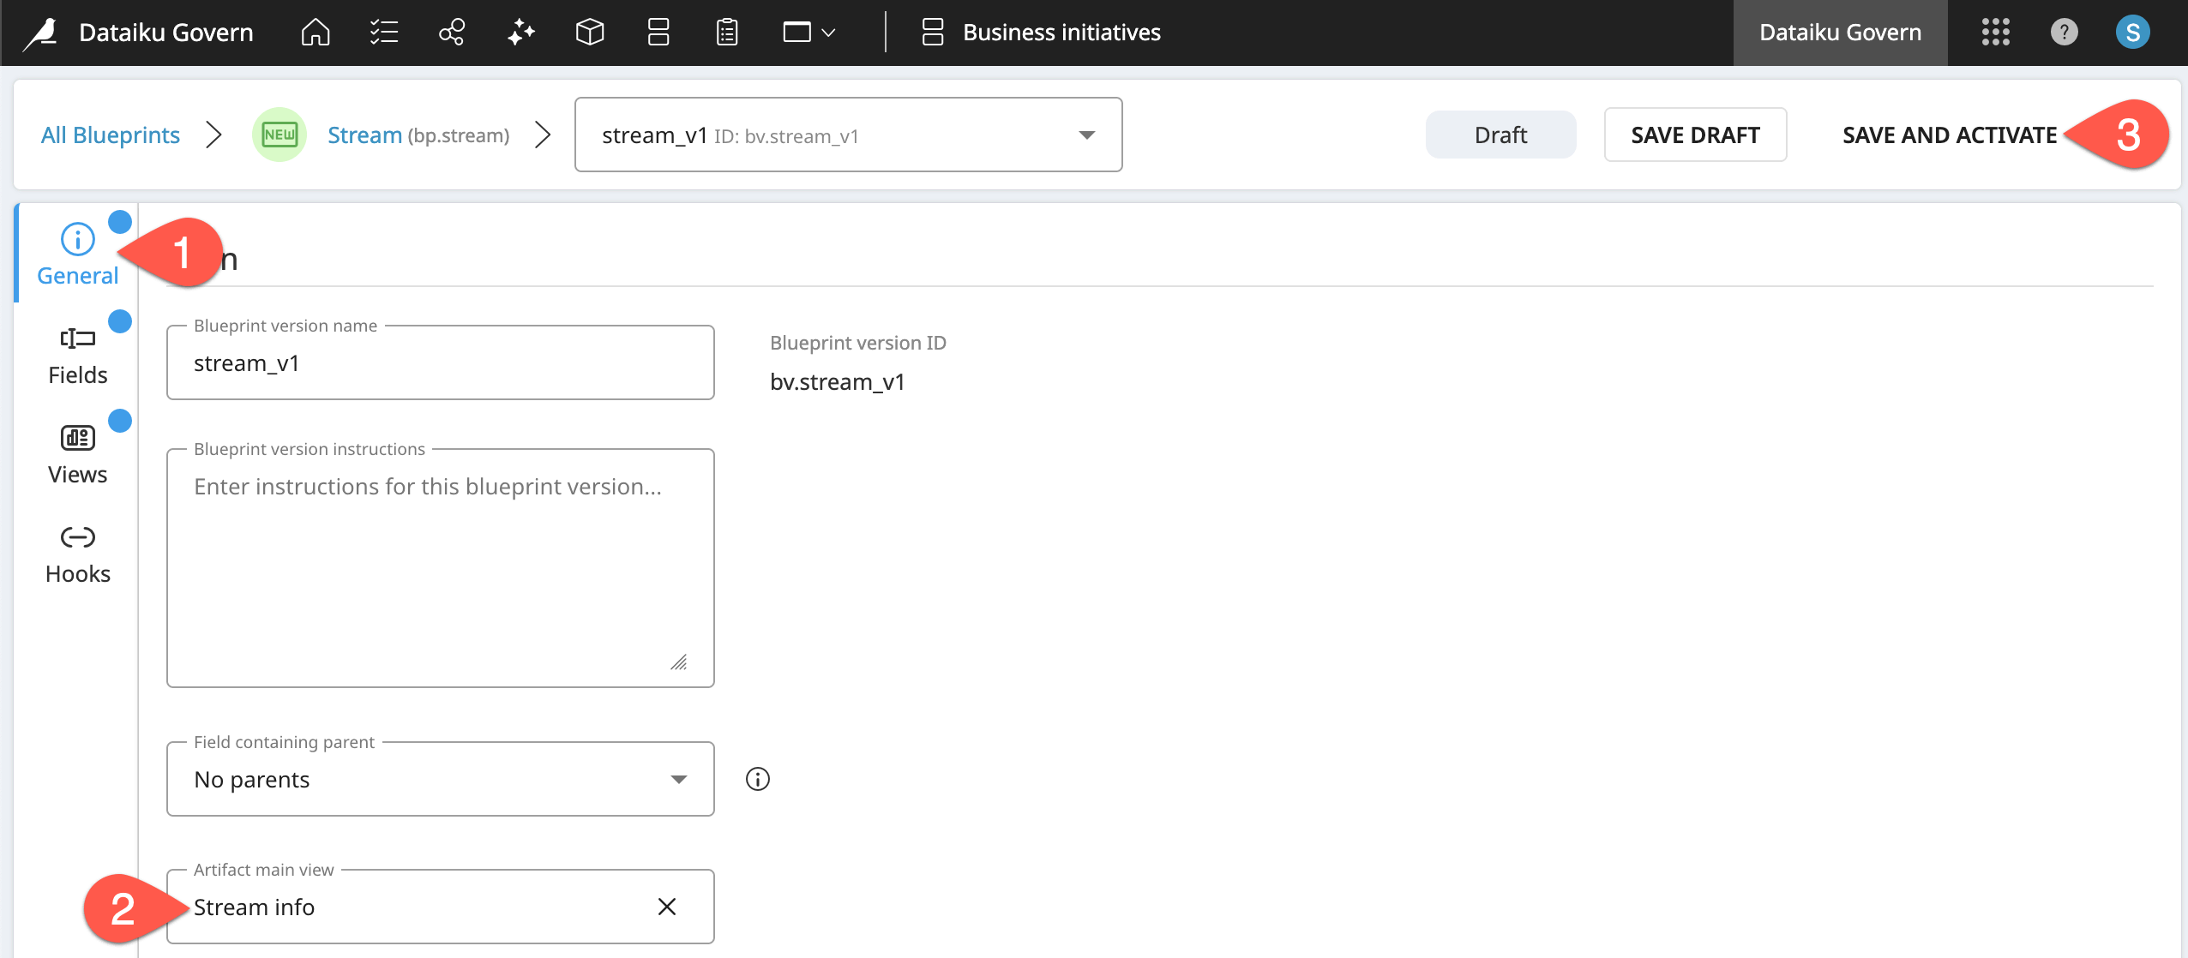Click the help question mark icon
This screenshot has width=2188, height=958.
click(2064, 33)
